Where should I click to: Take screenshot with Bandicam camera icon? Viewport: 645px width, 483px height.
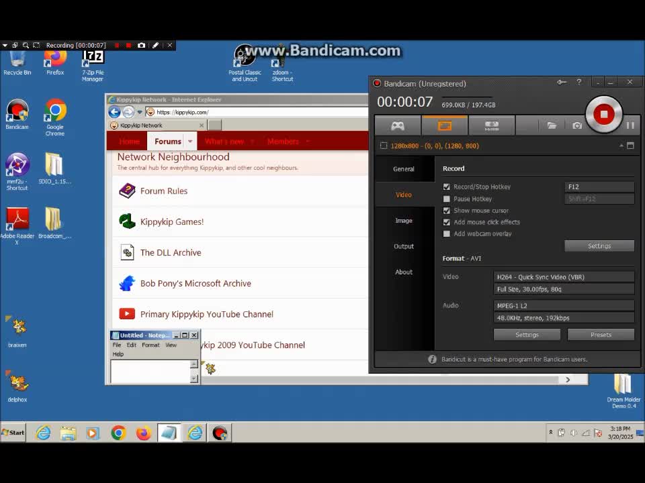point(577,125)
